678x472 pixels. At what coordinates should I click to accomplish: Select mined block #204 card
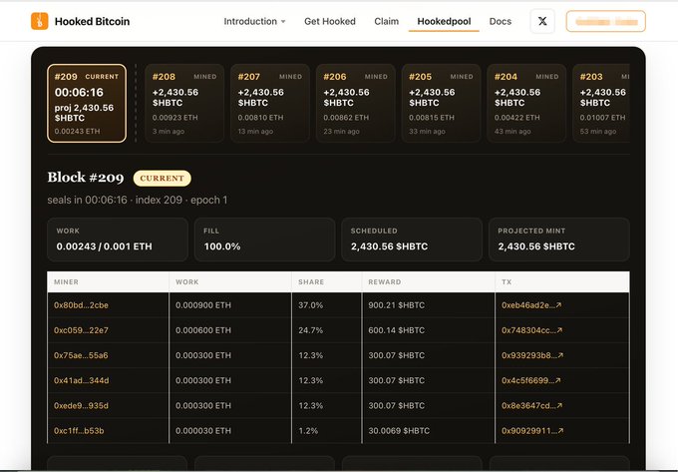click(526, 104)
